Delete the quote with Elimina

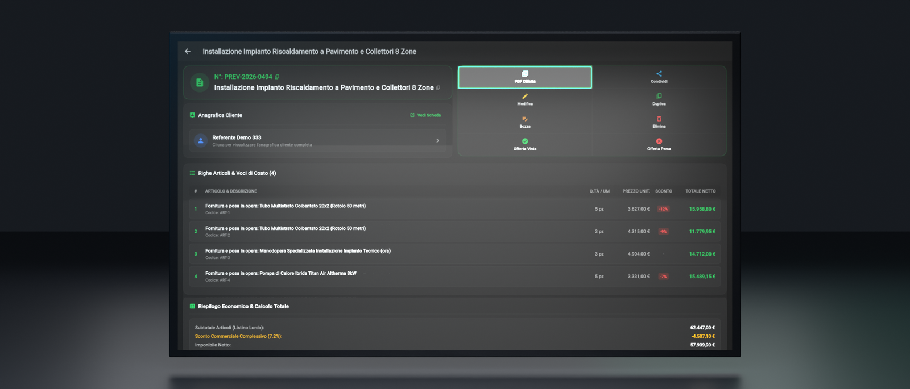pyautogui.click(x=659, y=122)
